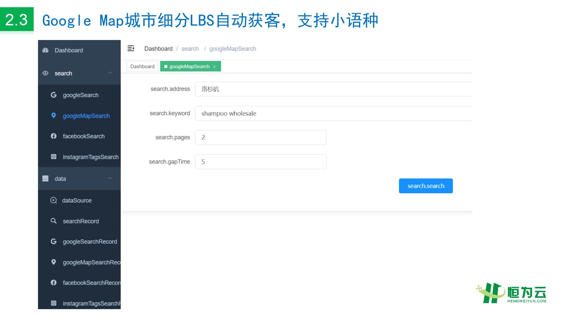Screen dimensions: 563x317
Task: Click the search.pages label text
Action: pyautogui.click(x=173, y=138)
